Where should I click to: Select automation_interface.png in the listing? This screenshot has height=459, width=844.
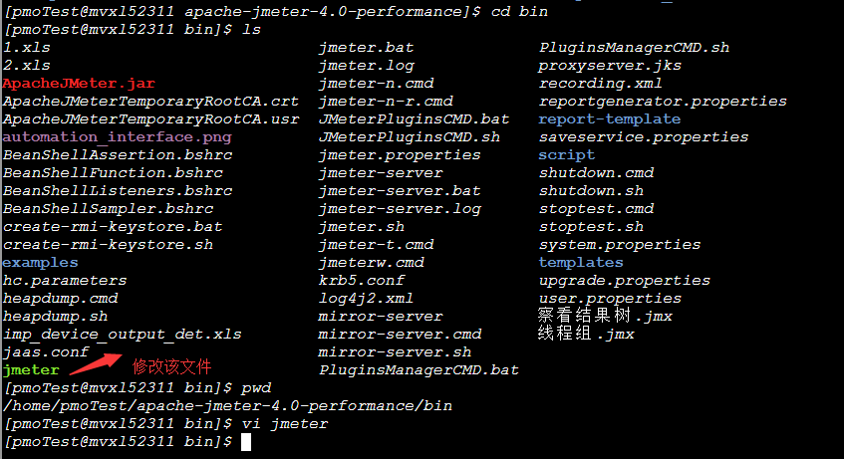[x=117, y=137]
